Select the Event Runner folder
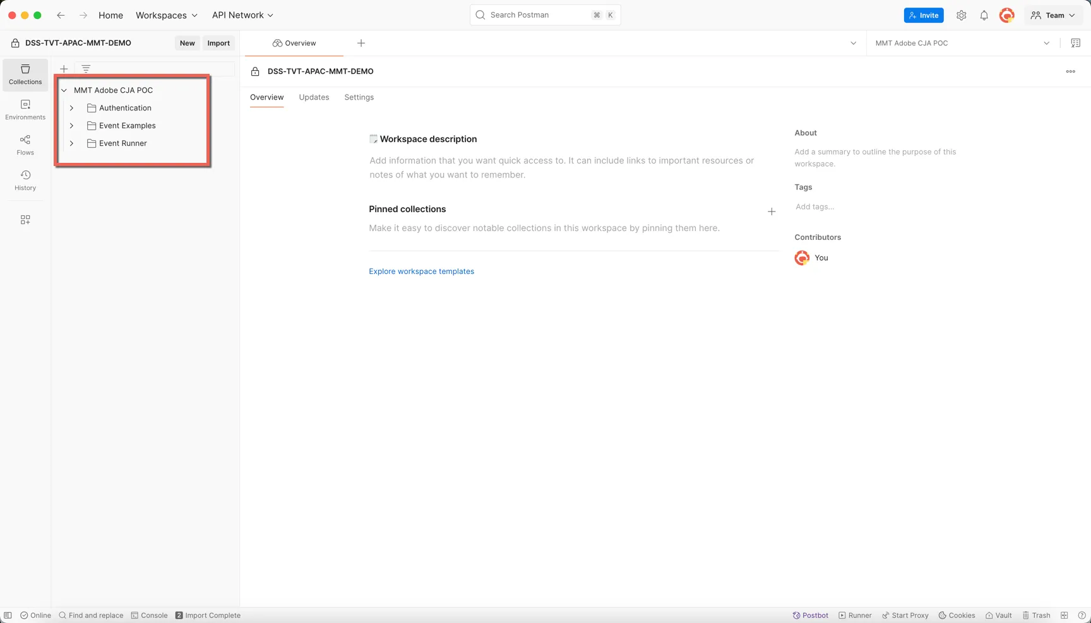This screenshot has height=623, width=1091. coord(122,143)
